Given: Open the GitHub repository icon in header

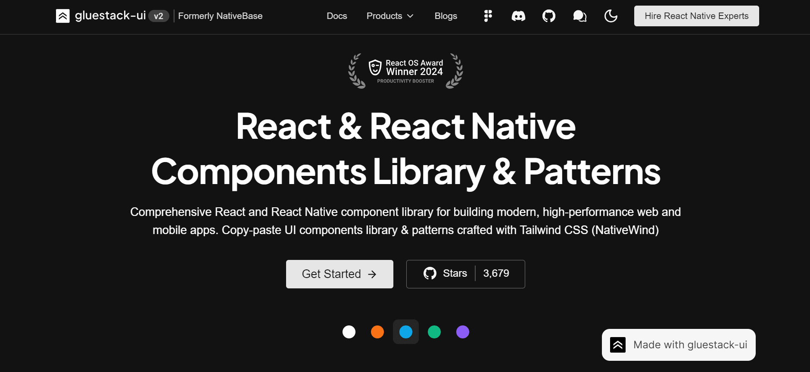Looking at the screenshot, I should tap(548, 16).
